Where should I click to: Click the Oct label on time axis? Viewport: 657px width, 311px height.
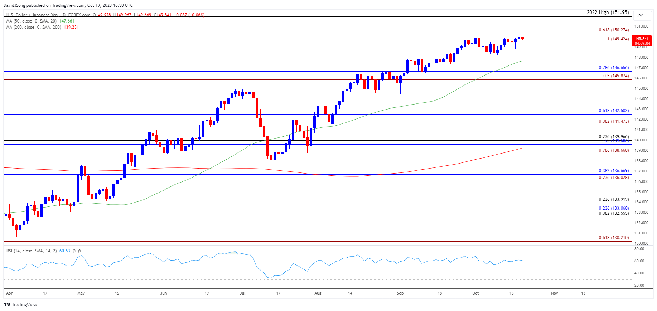pyautogui.click(x=475, y=293)
